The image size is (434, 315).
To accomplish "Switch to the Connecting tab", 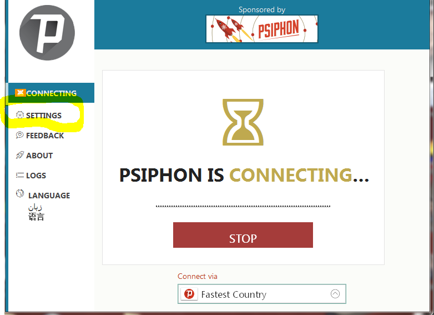I will [51, 93].
